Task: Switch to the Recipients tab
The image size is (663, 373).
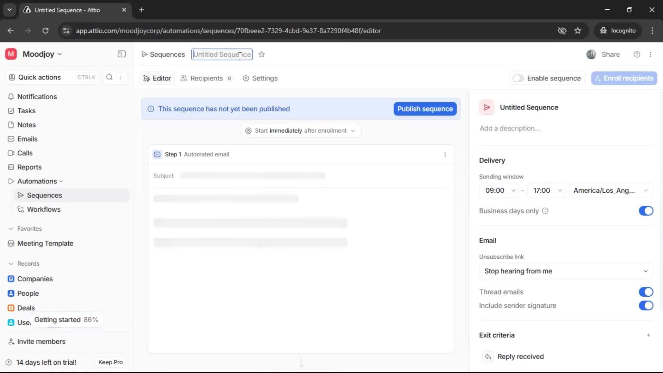Action: [x=206, y=78]
